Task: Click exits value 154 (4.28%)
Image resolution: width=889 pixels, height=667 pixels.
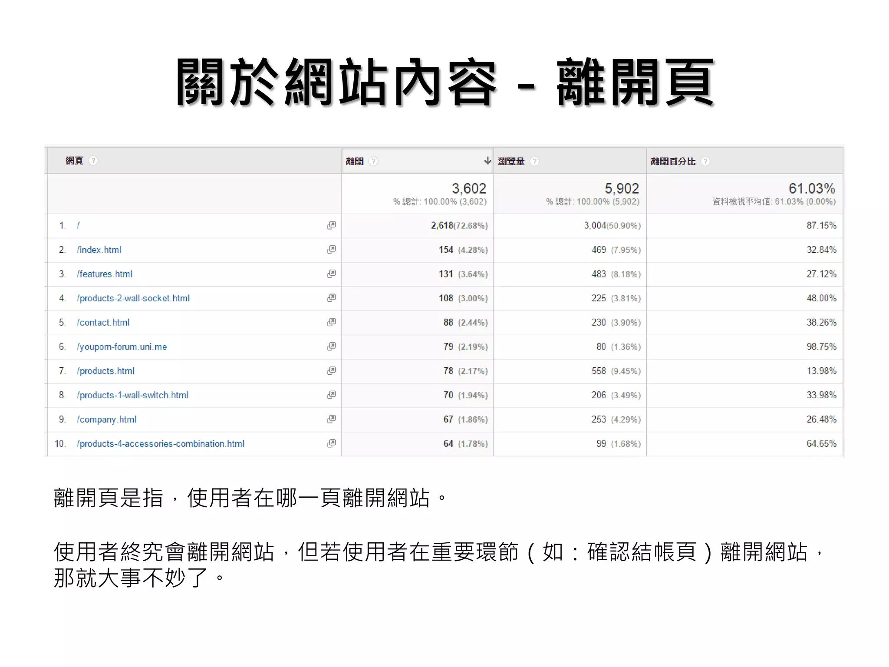Action: tap(463, 250)
